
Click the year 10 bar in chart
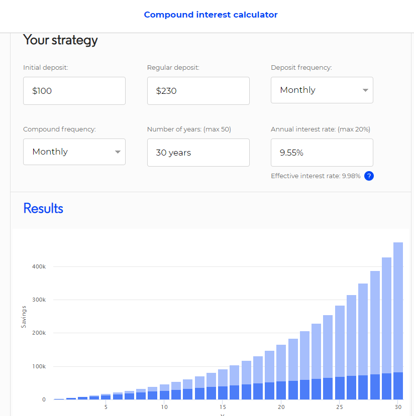pyautogui.click(x=164, y=392)
